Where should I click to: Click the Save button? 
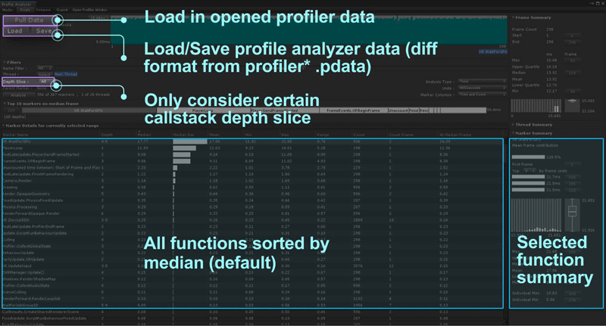pos(44,31)
